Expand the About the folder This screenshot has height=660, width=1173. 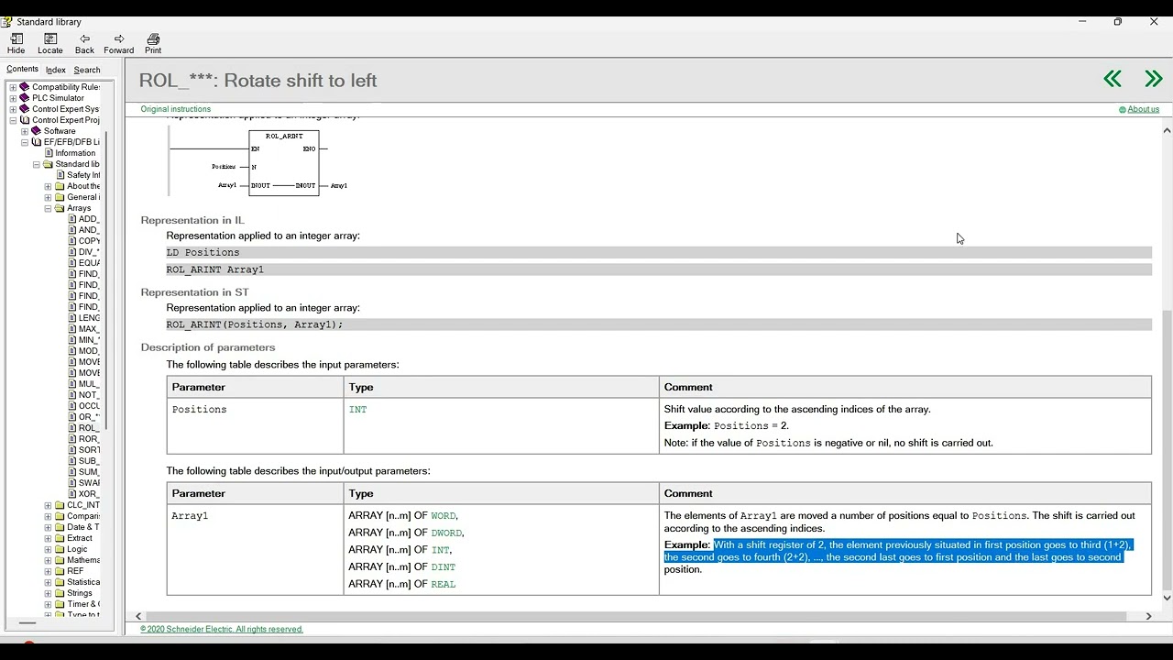(x=48, y=186)
